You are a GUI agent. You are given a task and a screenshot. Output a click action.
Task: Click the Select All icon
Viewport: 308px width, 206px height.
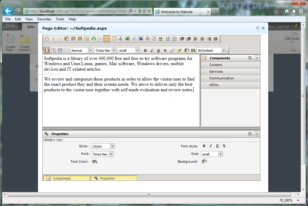click(x=87, y=39)
